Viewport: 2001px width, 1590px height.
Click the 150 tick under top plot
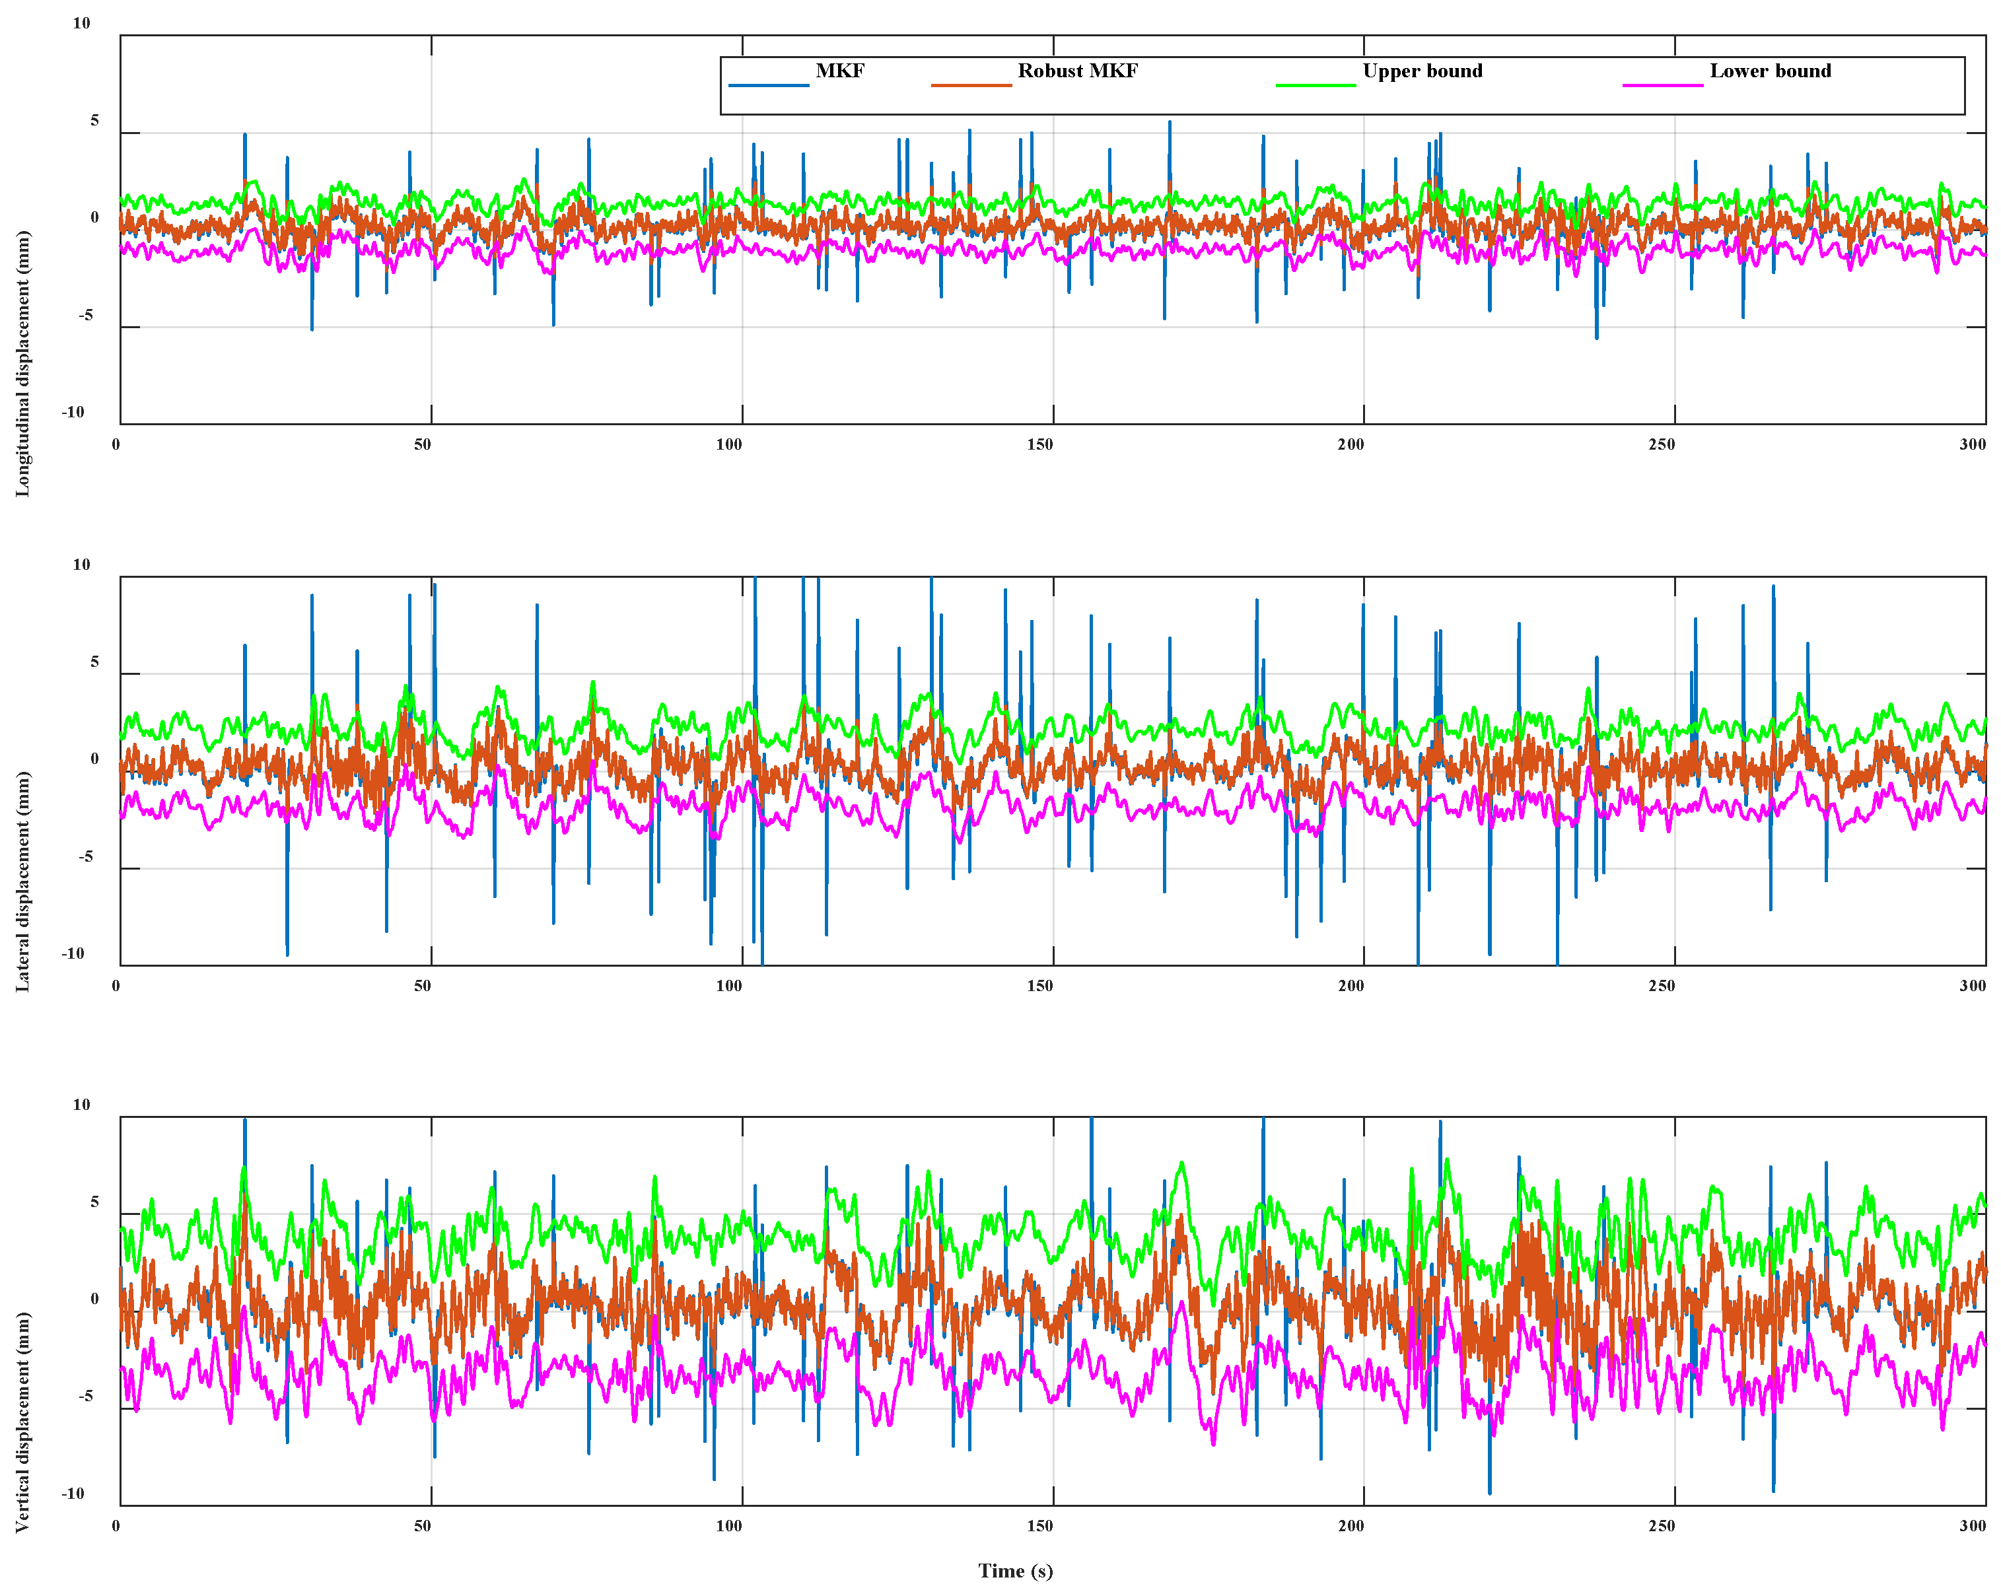(x=1039, y=444)
